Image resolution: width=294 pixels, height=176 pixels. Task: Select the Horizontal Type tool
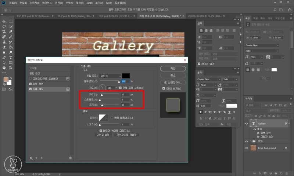11,58
